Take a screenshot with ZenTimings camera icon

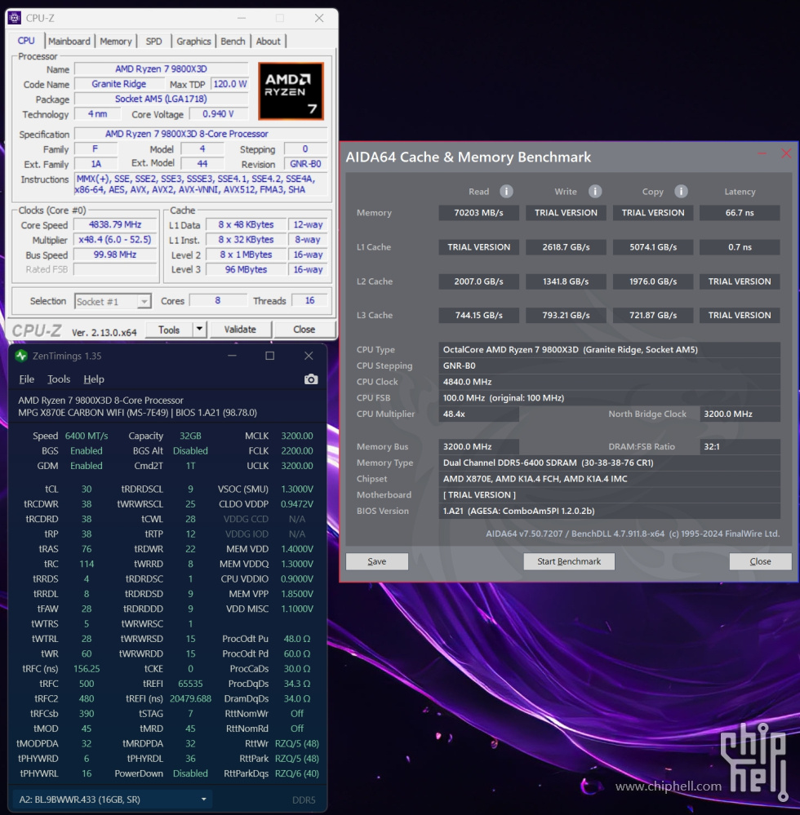pos(310,379)
